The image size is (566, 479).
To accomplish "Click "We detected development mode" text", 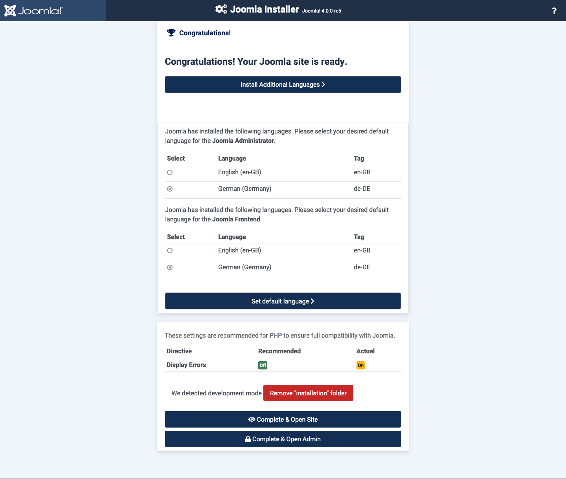I will click(217, 393).
